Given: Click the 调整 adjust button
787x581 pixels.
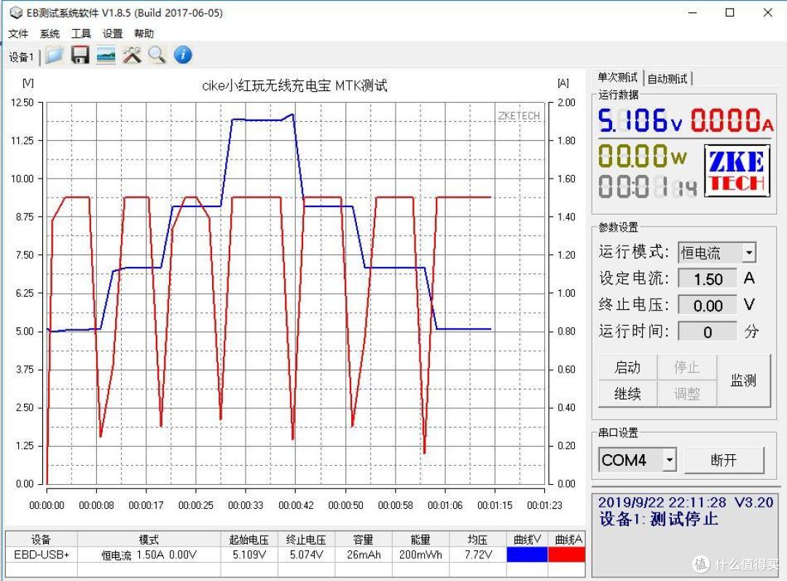Looking at the screenshot, I should click(x=686, y=394).
